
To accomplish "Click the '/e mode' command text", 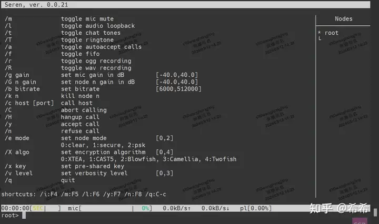I will coord(17,138).
